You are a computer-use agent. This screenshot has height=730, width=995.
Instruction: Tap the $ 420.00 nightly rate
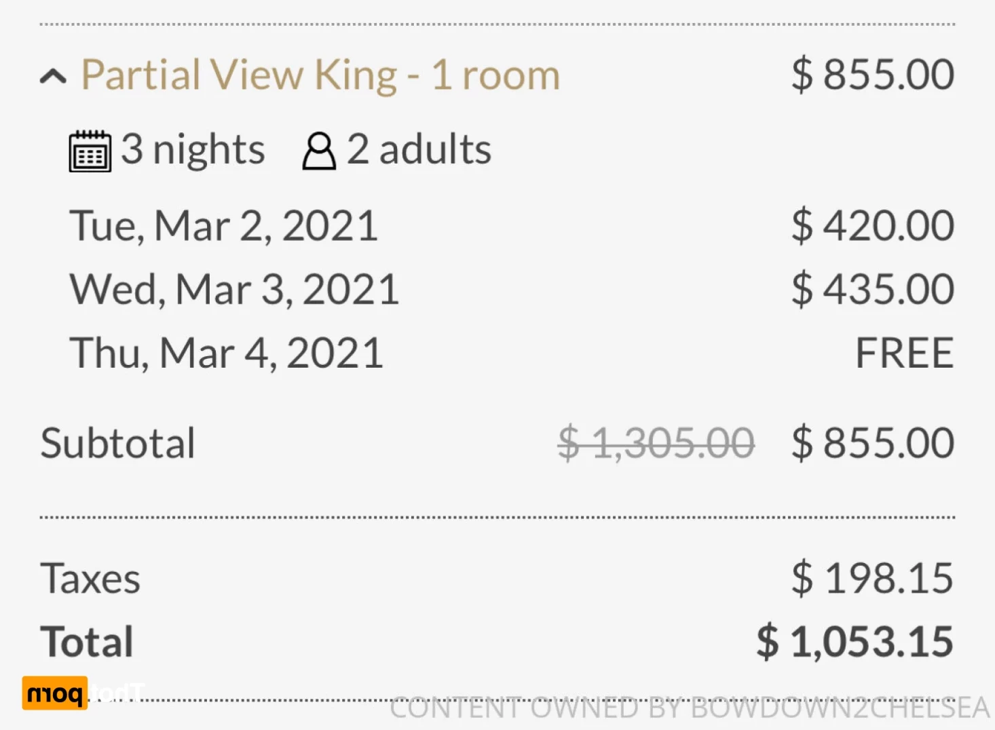tap(873, 225)
